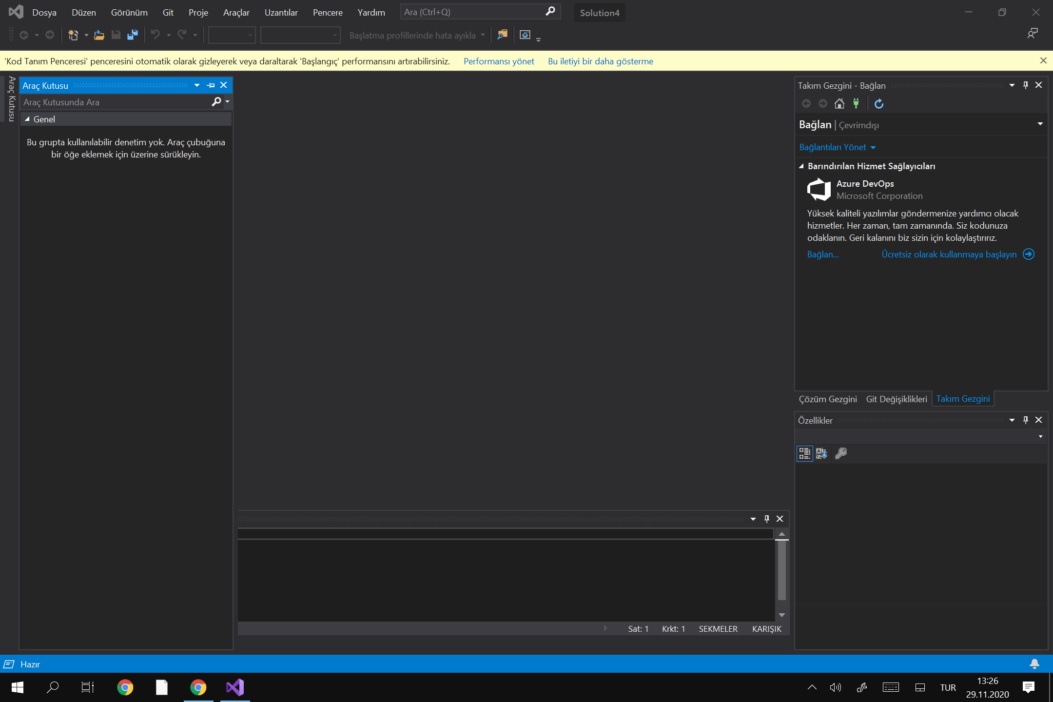Click Takım Gezgini forward arrow icon
Image resolution: width=1053 pixels, height=702 pixels.
[823, 103]
